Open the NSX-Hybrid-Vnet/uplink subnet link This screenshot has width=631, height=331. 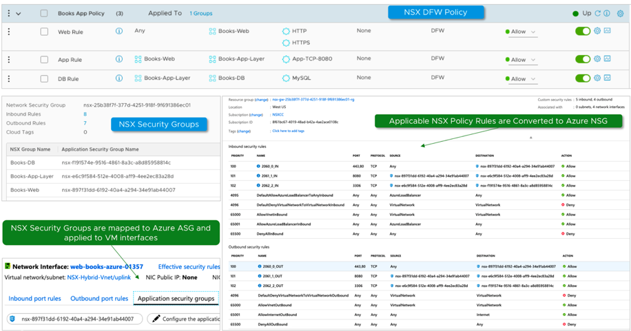click(99, 277)
